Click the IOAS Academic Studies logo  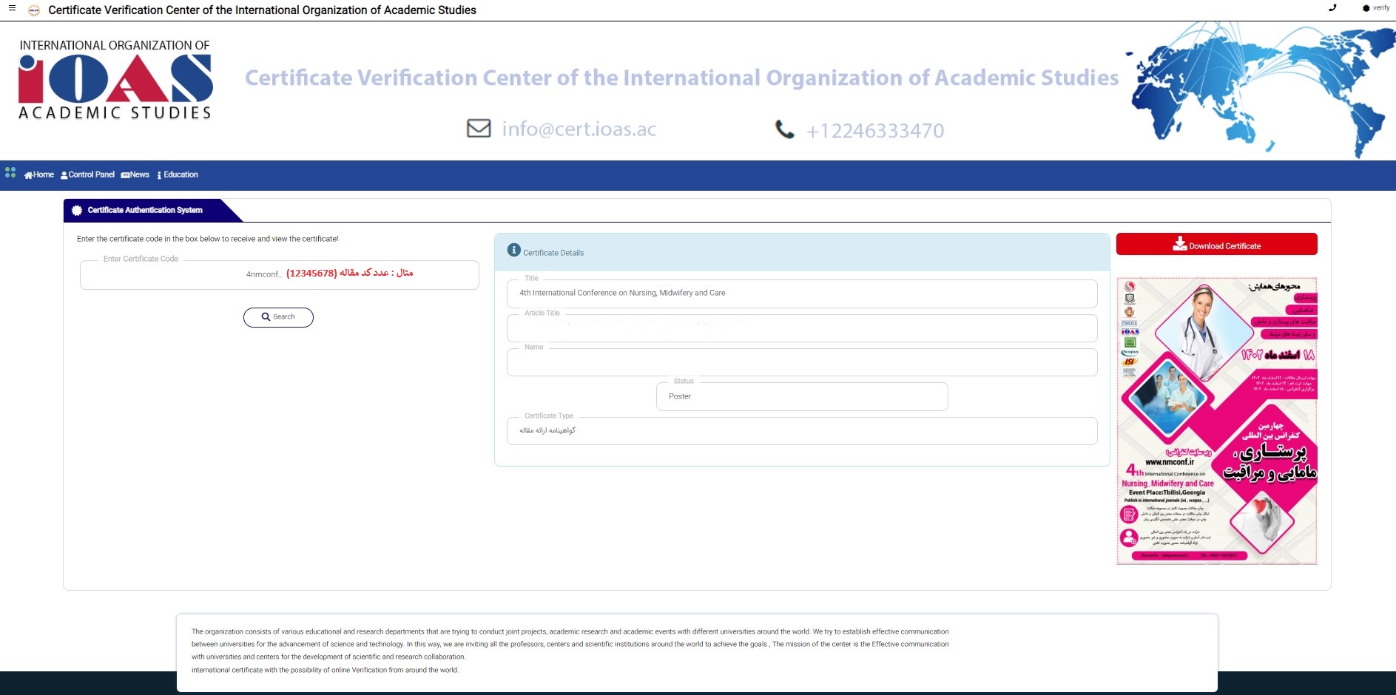click(115, 80)
